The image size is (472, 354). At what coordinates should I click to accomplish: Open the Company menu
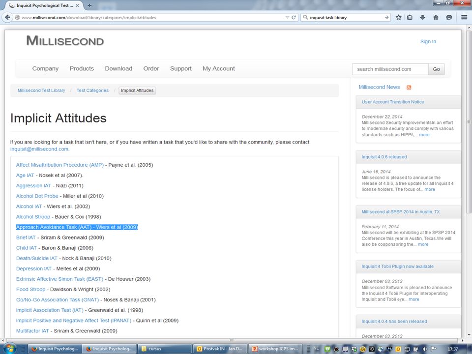click(x=45, y=69)
